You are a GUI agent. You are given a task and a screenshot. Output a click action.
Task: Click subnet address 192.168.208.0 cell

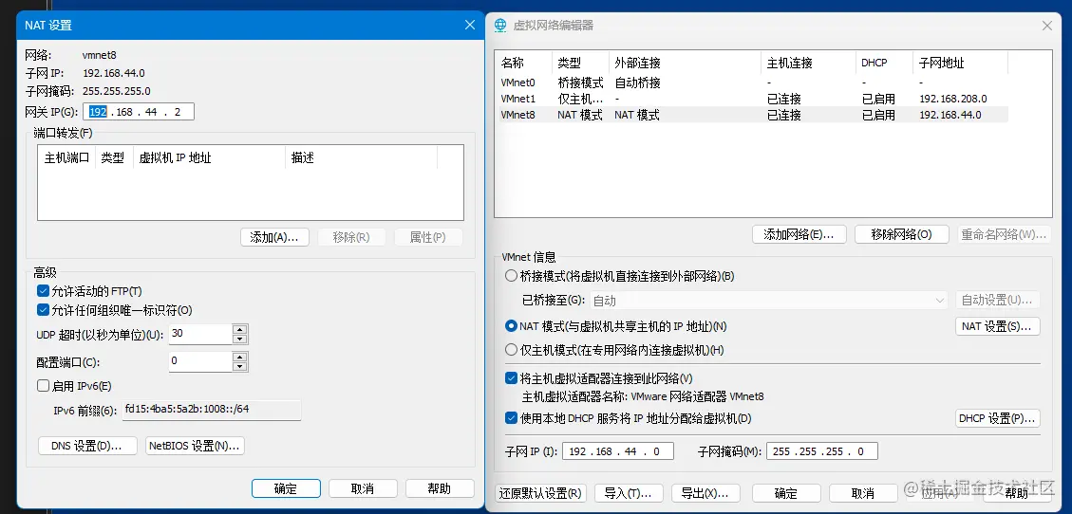pos(953,99)
